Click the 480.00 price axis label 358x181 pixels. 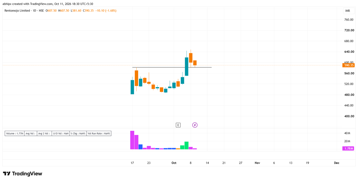click(349, 95)
